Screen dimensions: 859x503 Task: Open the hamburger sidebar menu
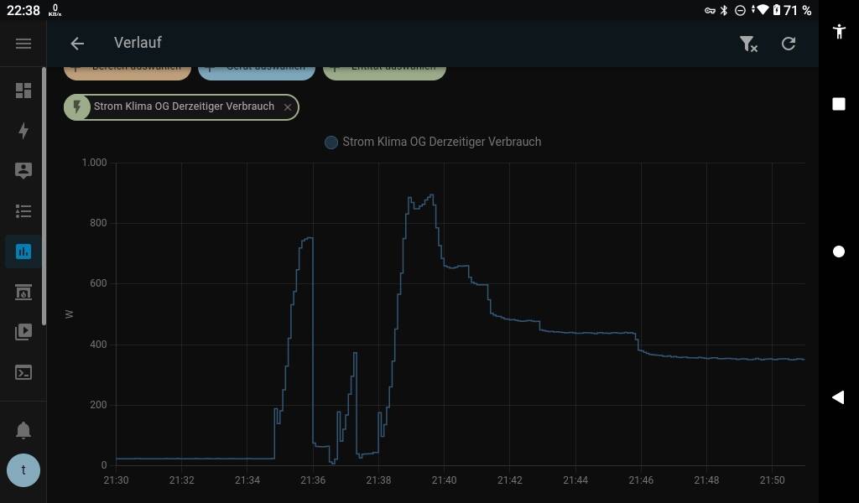[x=23, y=44]
